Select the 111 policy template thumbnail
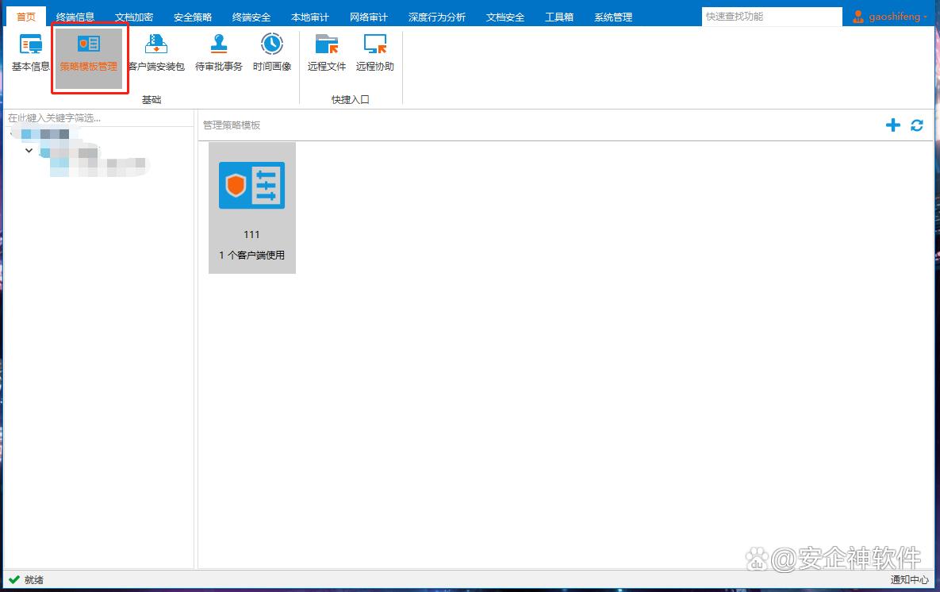Viewport: 940px width, 592px height. (251, 208)
